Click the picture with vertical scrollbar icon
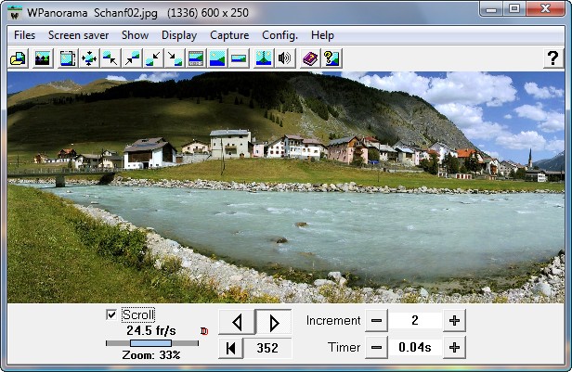The height and width of the screenshot is (372, 572). [68, 58]
